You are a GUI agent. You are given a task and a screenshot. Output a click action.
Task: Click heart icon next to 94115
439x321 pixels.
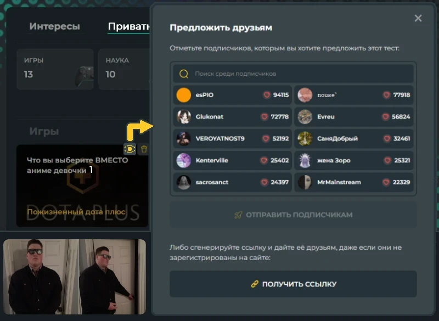pyautogui.click(x=267, y=95)
